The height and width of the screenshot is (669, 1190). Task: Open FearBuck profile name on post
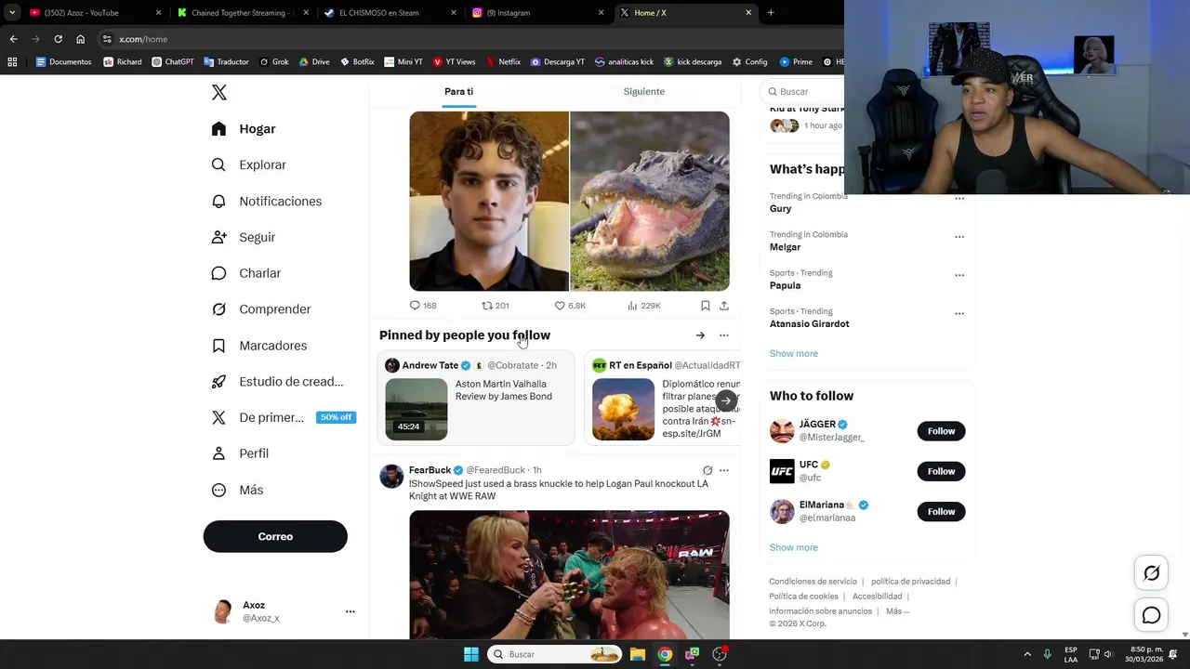pos(430,470)
